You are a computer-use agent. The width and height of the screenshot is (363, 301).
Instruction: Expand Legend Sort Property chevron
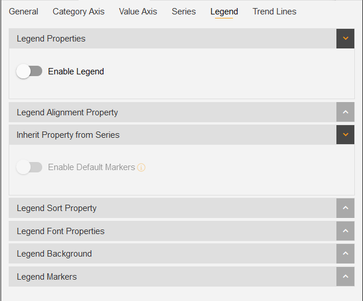[345, 208]
